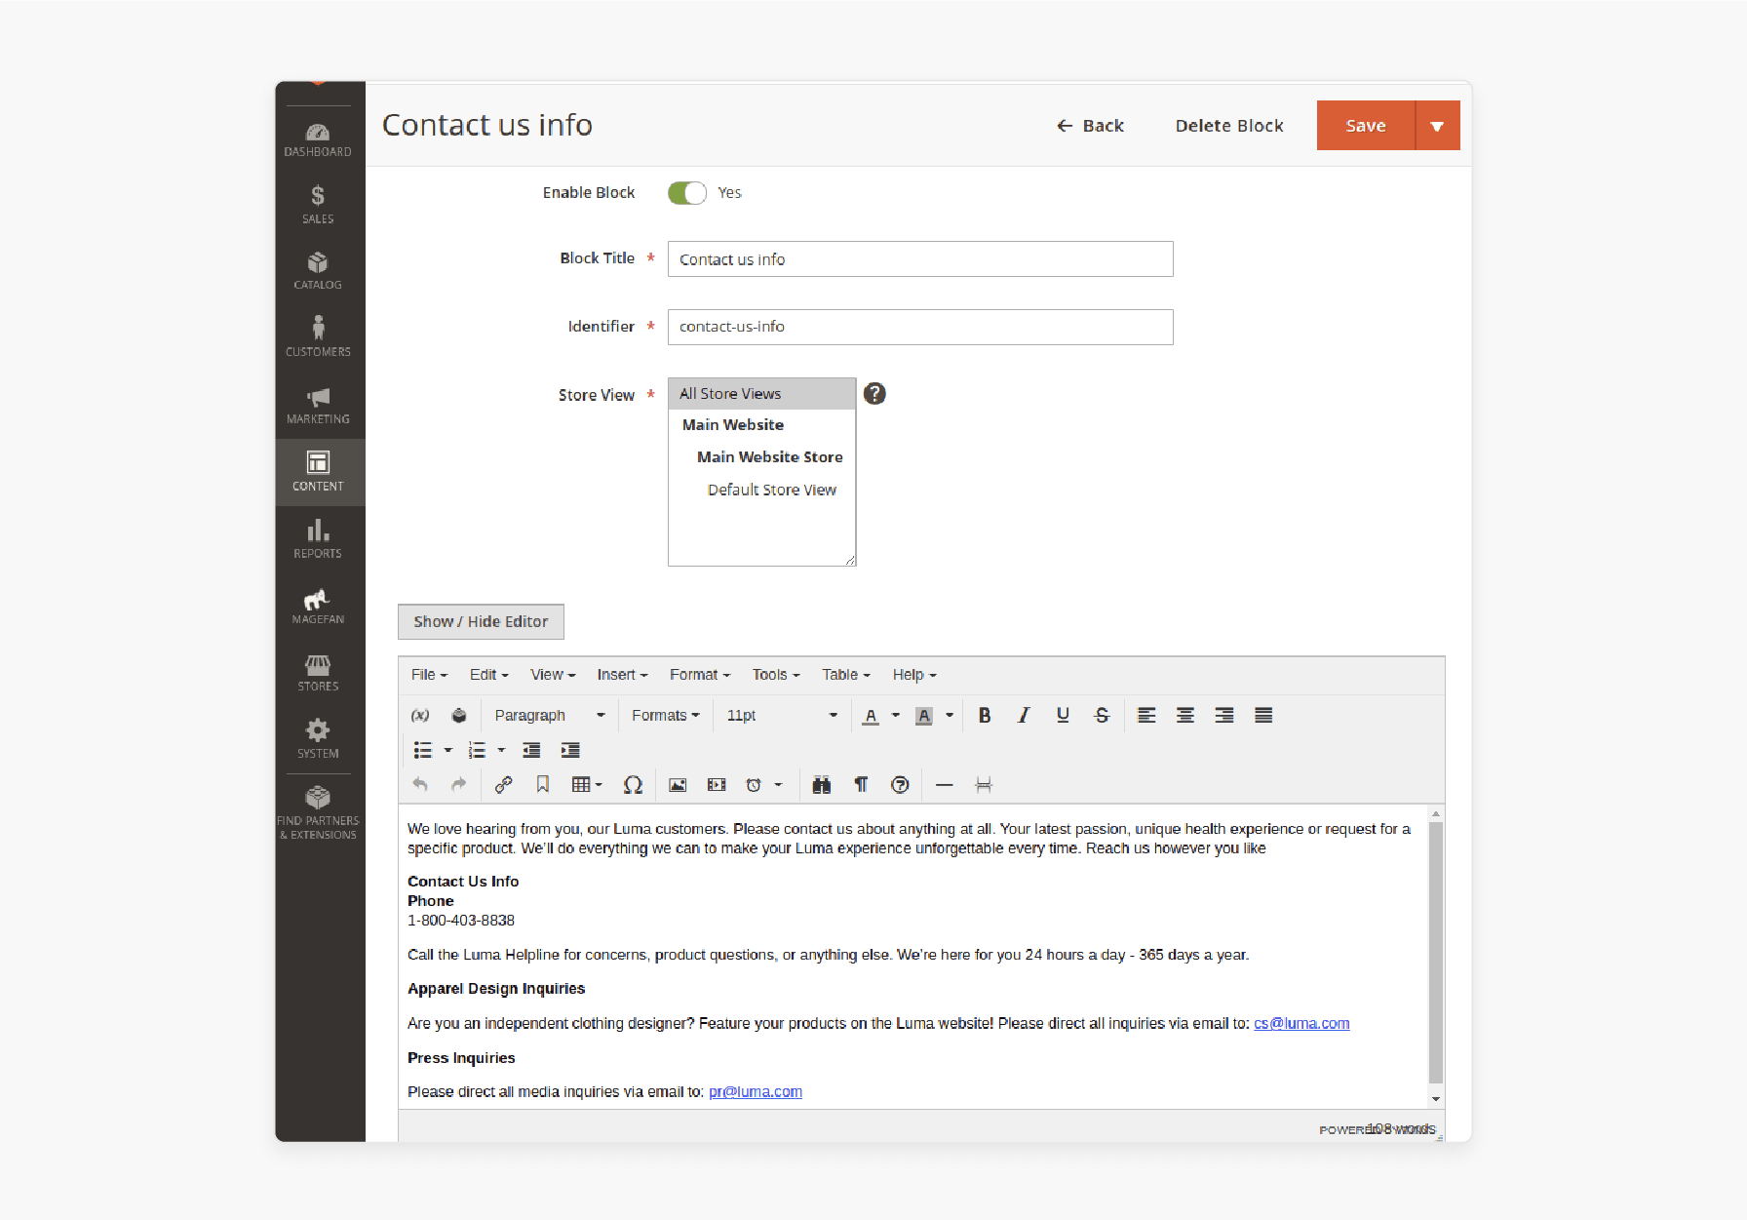Insert an image in editor
This screenshot has height=1220, width=1747.
(x=678, y=784)
